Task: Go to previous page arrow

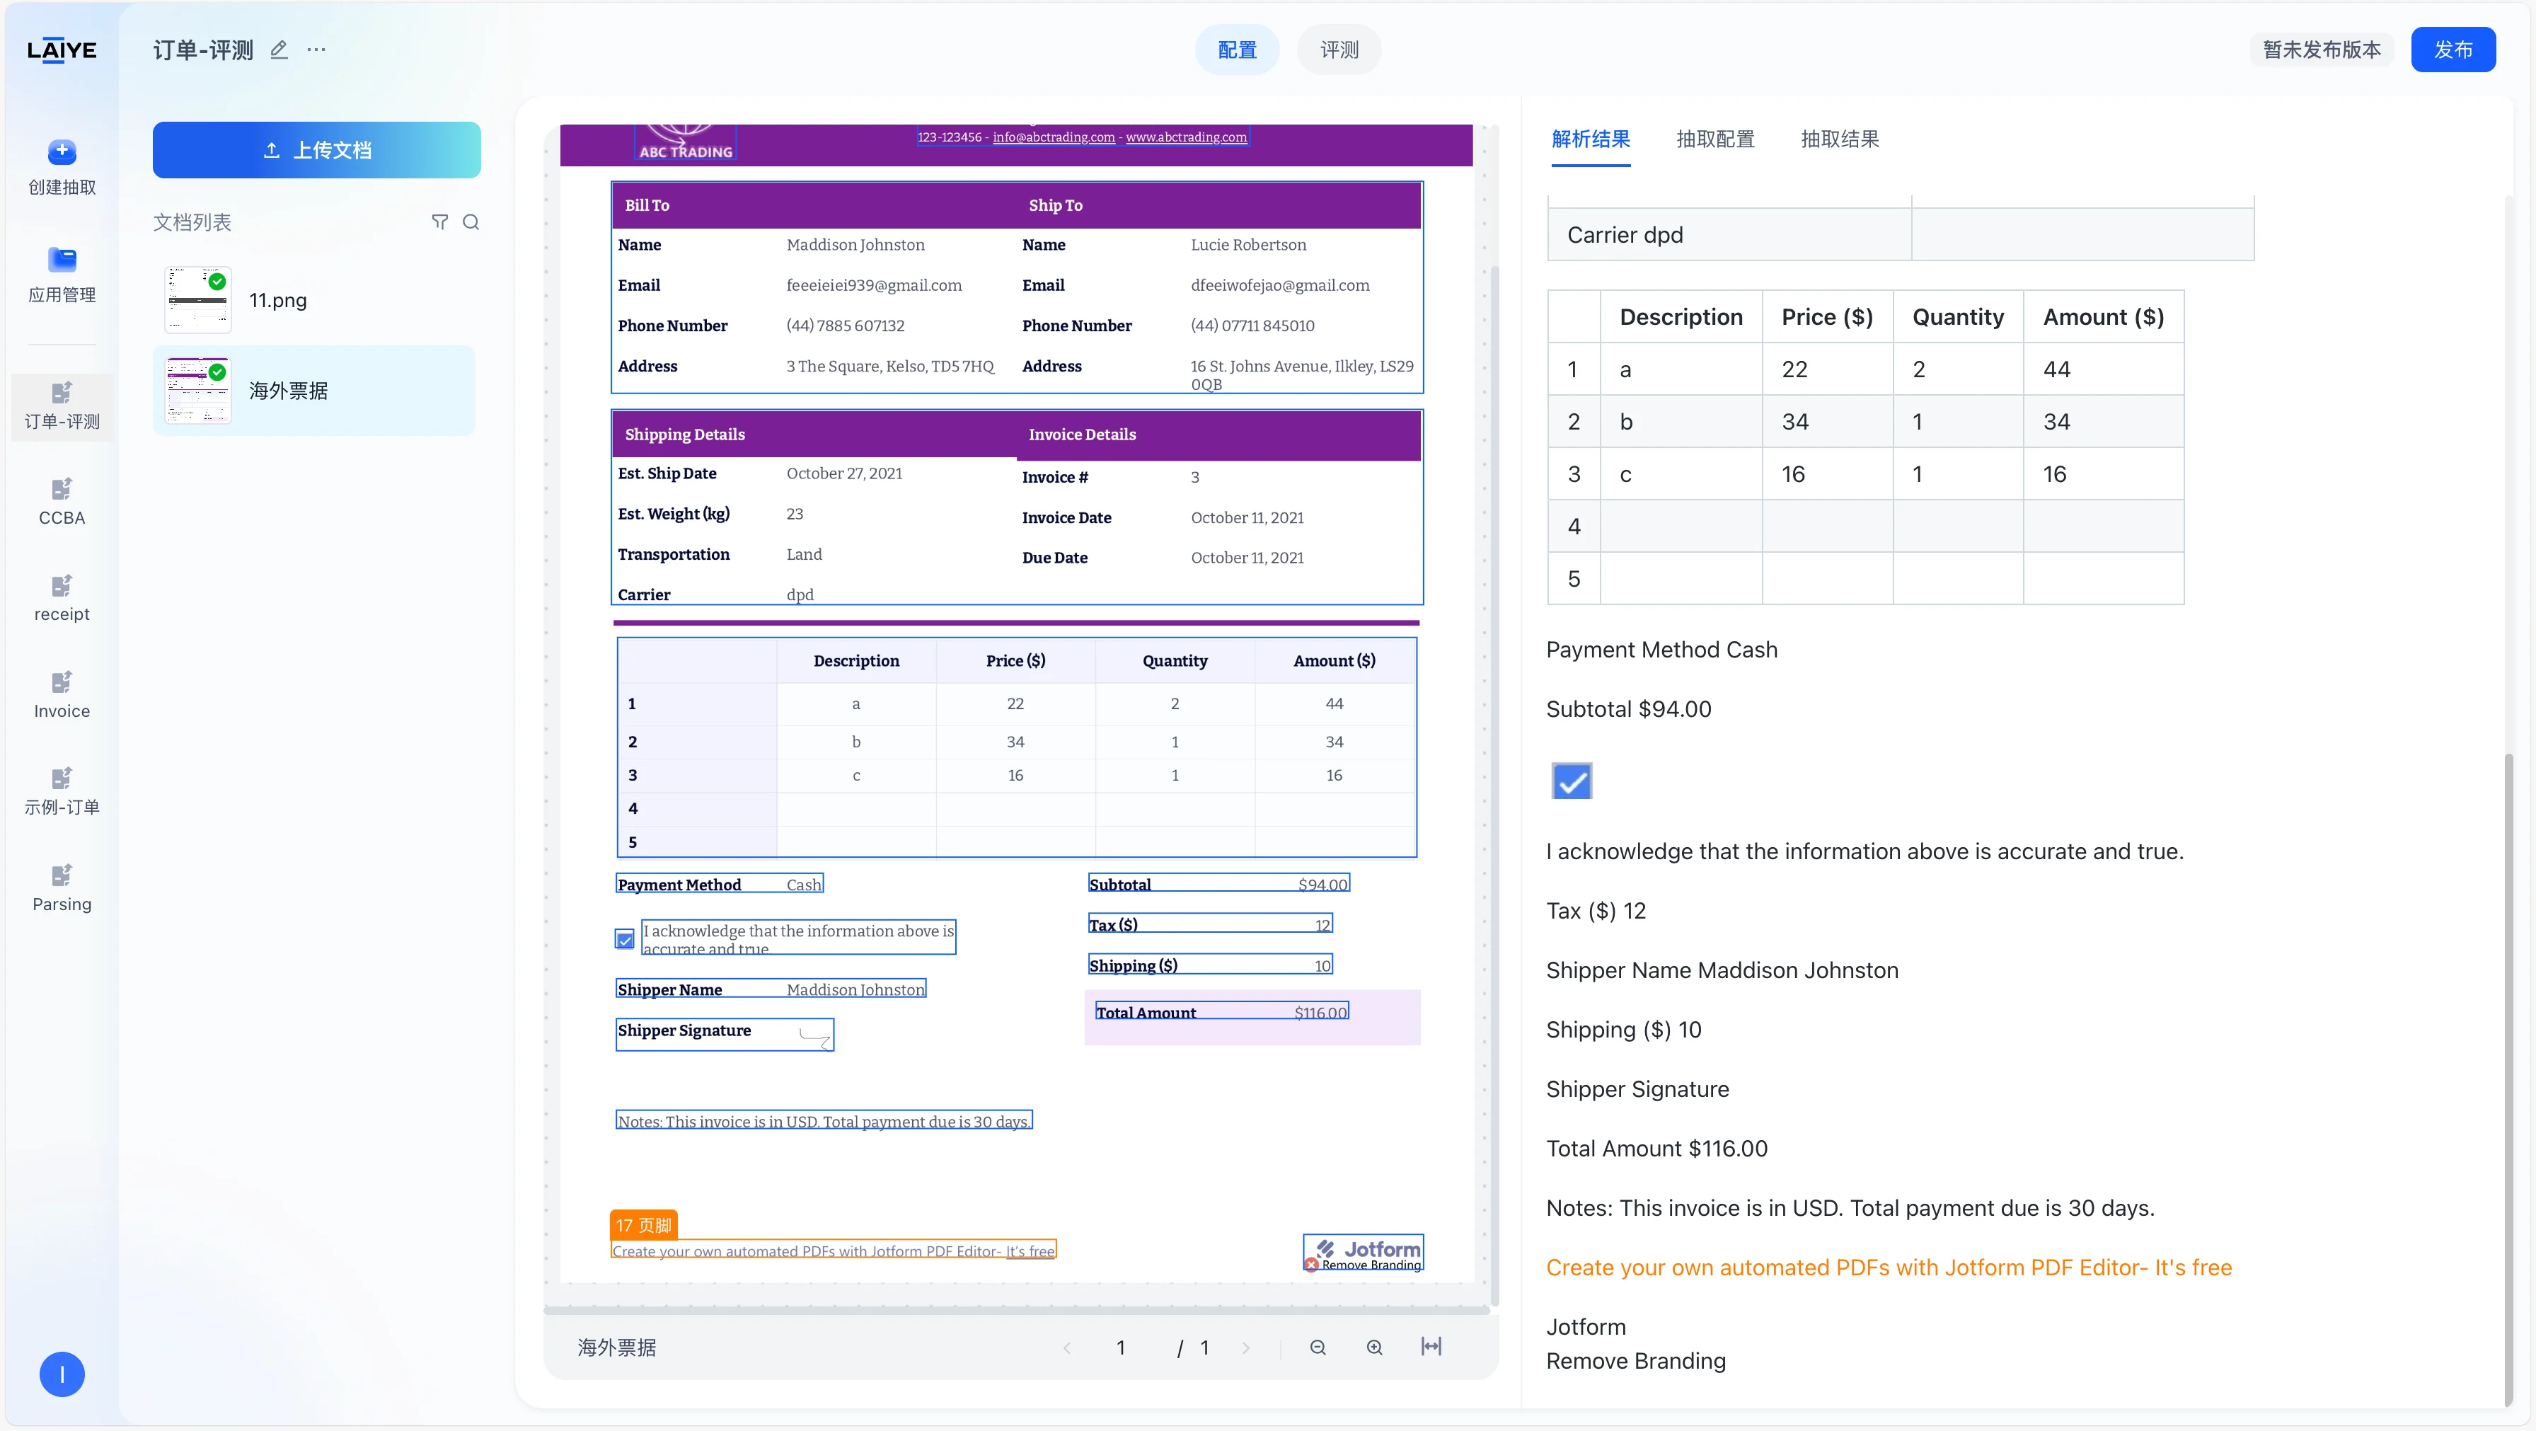Action: click(x=1067, y=1347)
